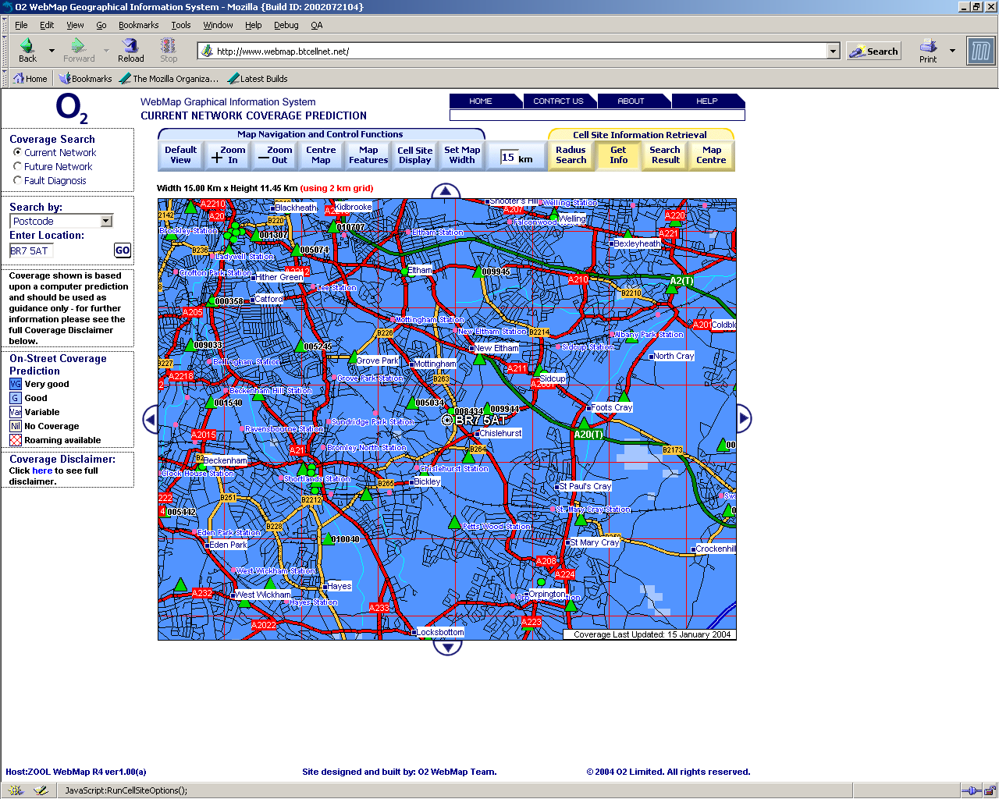Screen dimensions: 999x799
Task: Click the Print icon in toolbar
Action: pyautogui.click(x=928, y=46)
